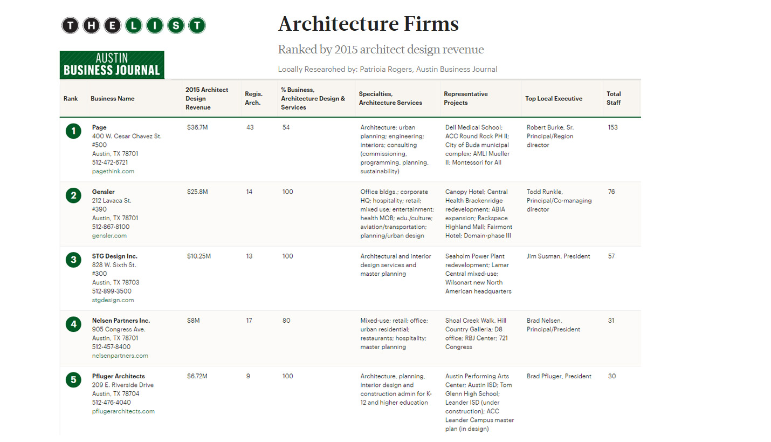771x442 pixels.
Task: Click the green rank 3 badge
Action: click(73, 260)
